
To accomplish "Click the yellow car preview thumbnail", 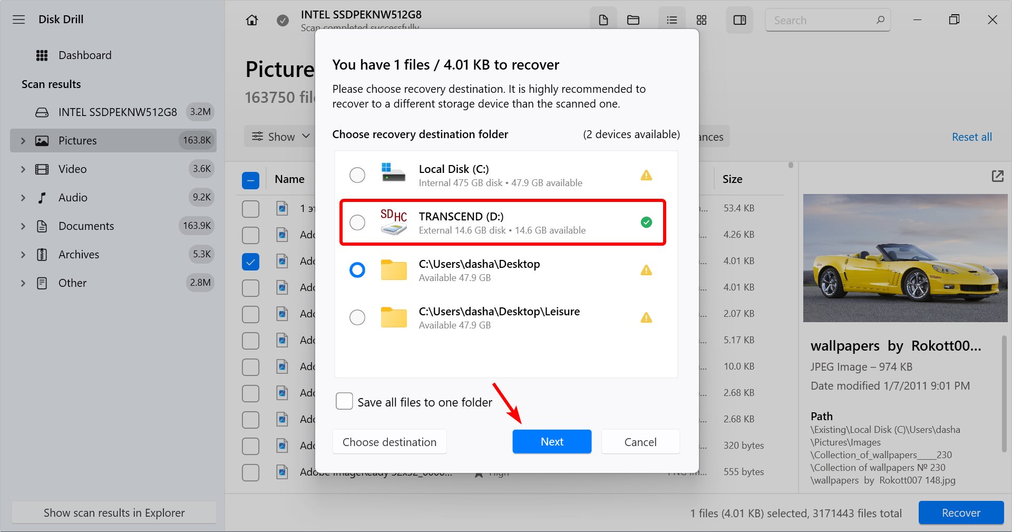I will point(904,258).
